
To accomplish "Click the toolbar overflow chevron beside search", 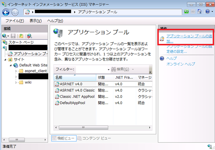I will tap(150, 72).
